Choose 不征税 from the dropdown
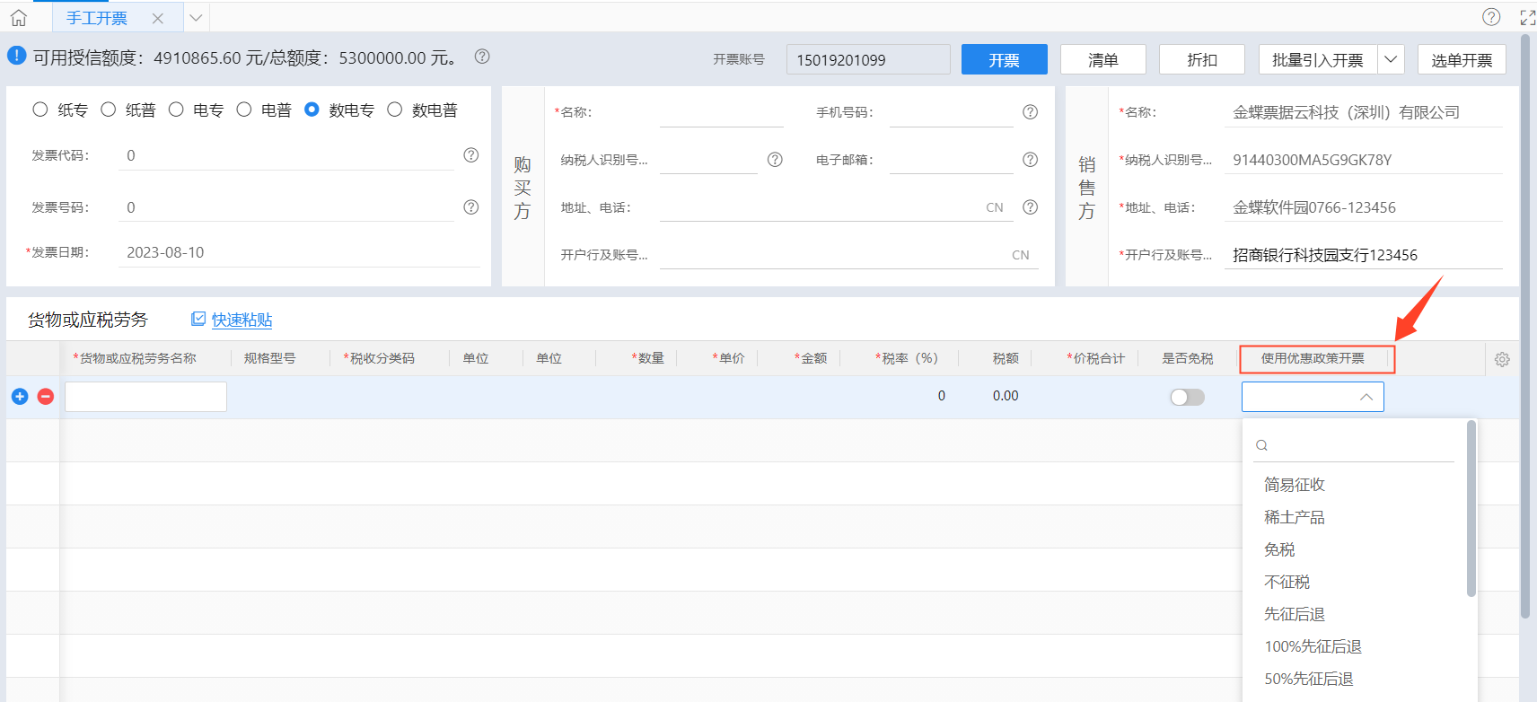 pyautogui.click(x=1287, y=582)
